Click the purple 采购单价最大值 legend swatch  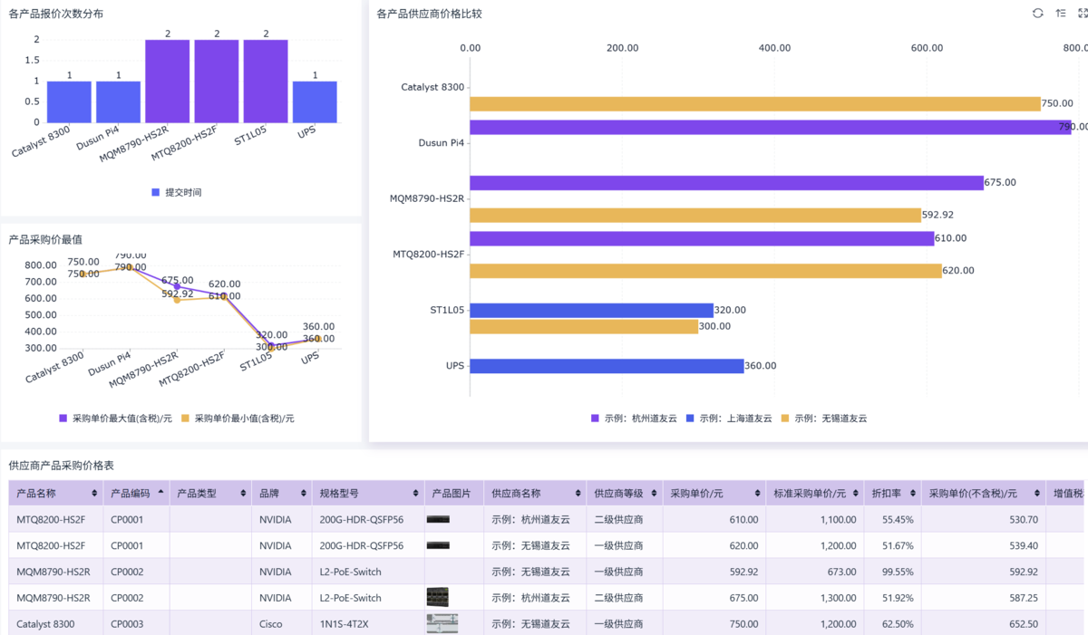pos(63,419)
